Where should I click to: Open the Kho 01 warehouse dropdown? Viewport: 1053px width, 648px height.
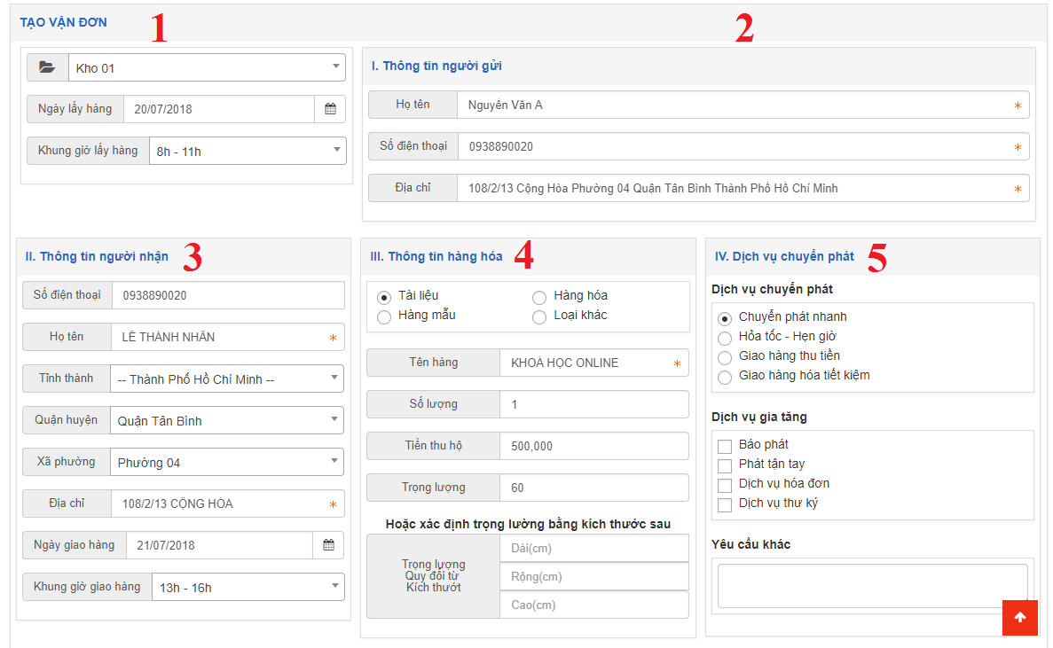(207, 67)
